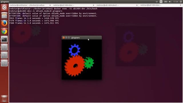The image size is (183, 103).
Task: Click the 7370 frames FPS output line
Action: (34, 21)
